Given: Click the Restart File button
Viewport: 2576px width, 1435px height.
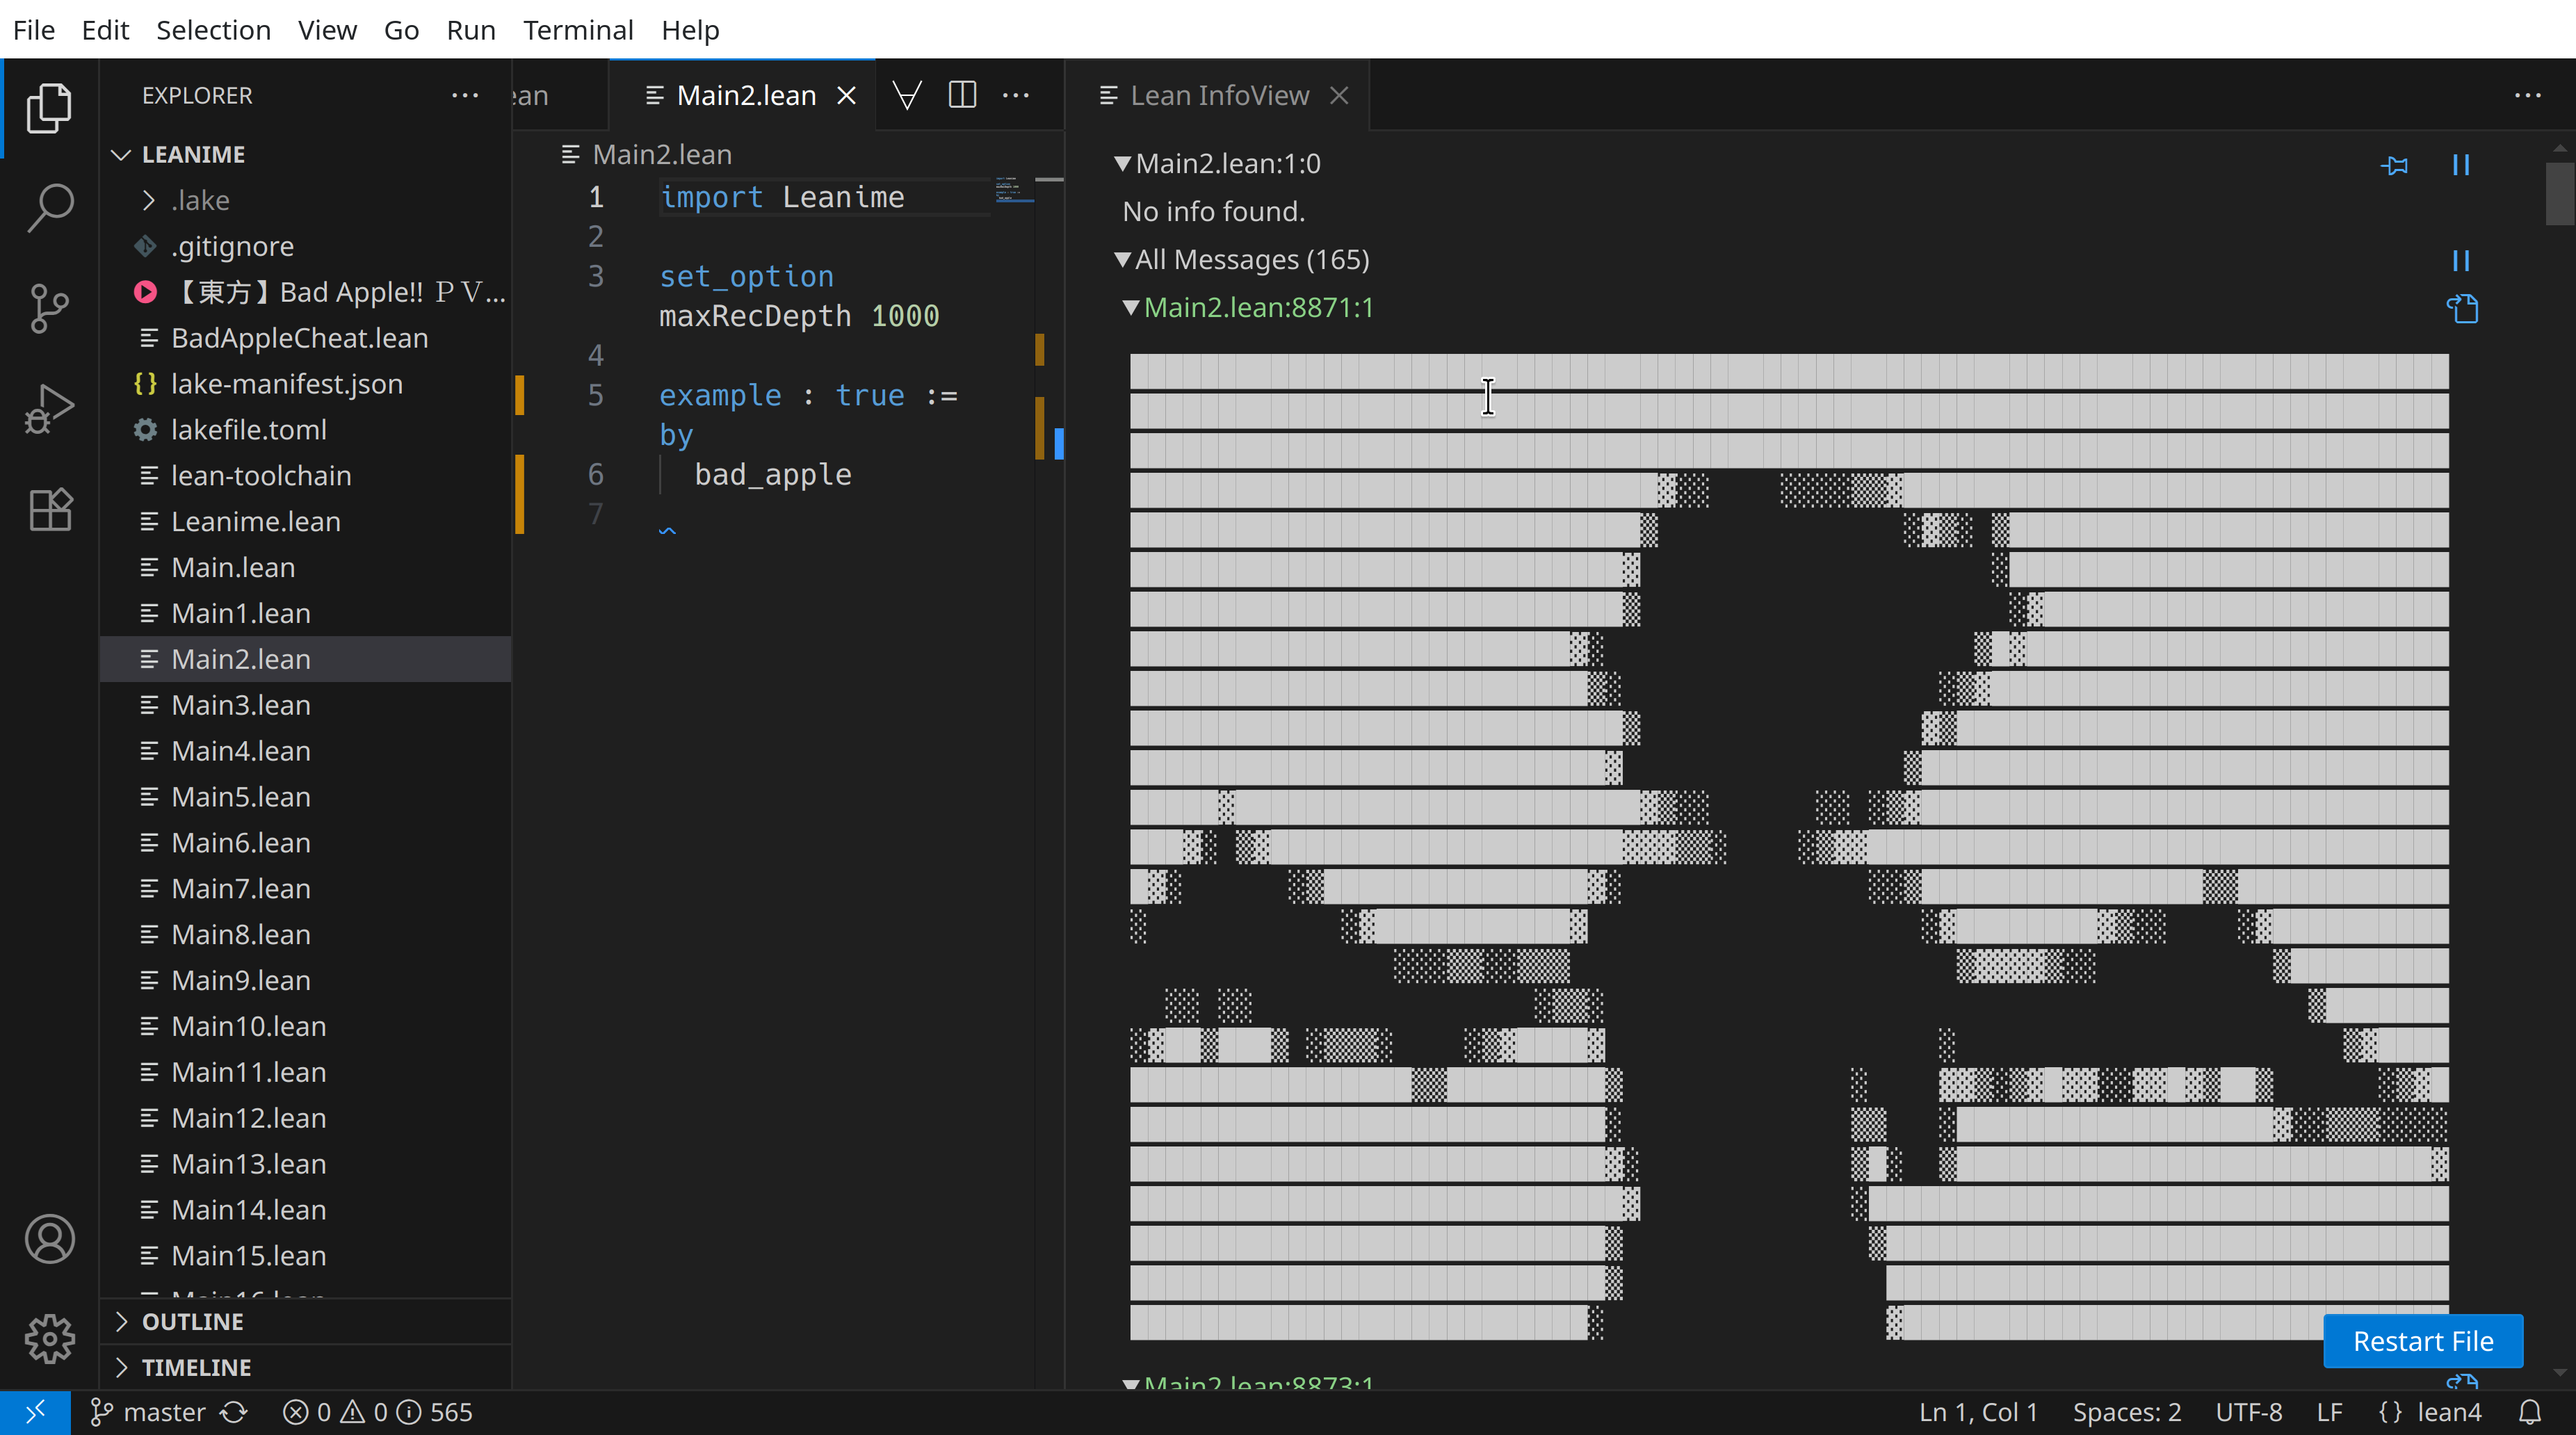Looking at the screenshot, I should [x=2423, y=1341].
